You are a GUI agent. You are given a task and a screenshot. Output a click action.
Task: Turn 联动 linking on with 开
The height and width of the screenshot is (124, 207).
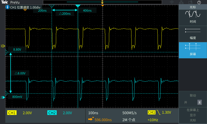[186, 102]
